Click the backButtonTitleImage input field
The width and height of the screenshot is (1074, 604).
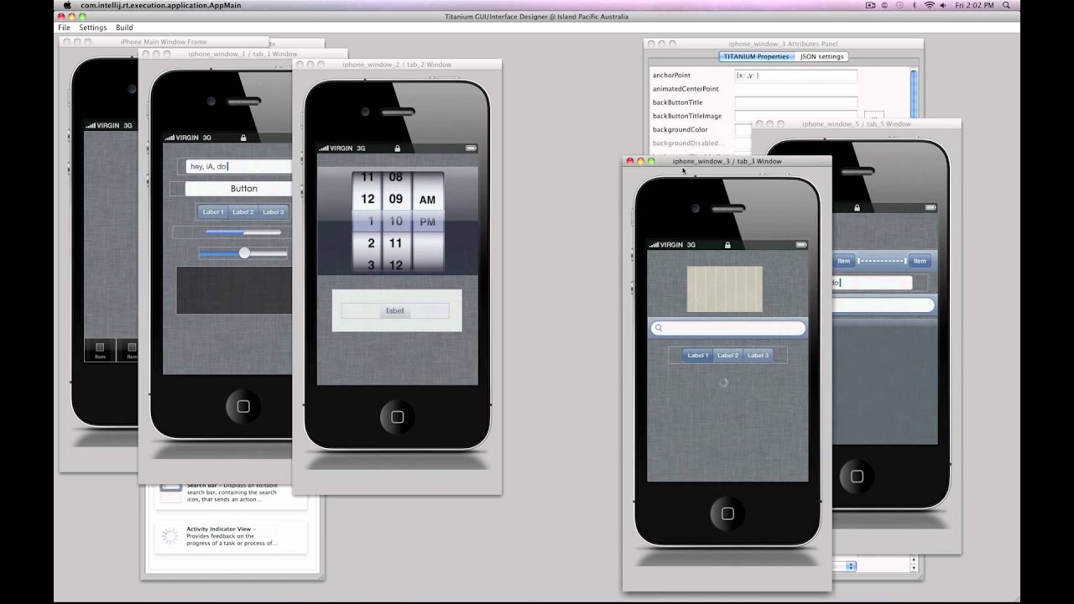pyautogui.click(x=795, y=116)
